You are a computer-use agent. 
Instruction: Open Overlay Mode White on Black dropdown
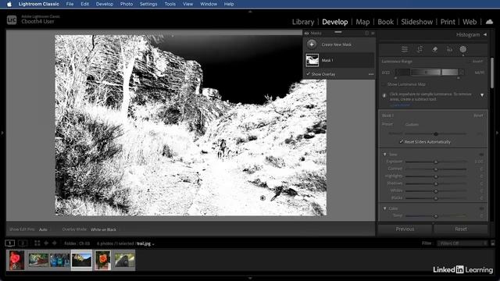pyautogui.click(x=104, y=229)
